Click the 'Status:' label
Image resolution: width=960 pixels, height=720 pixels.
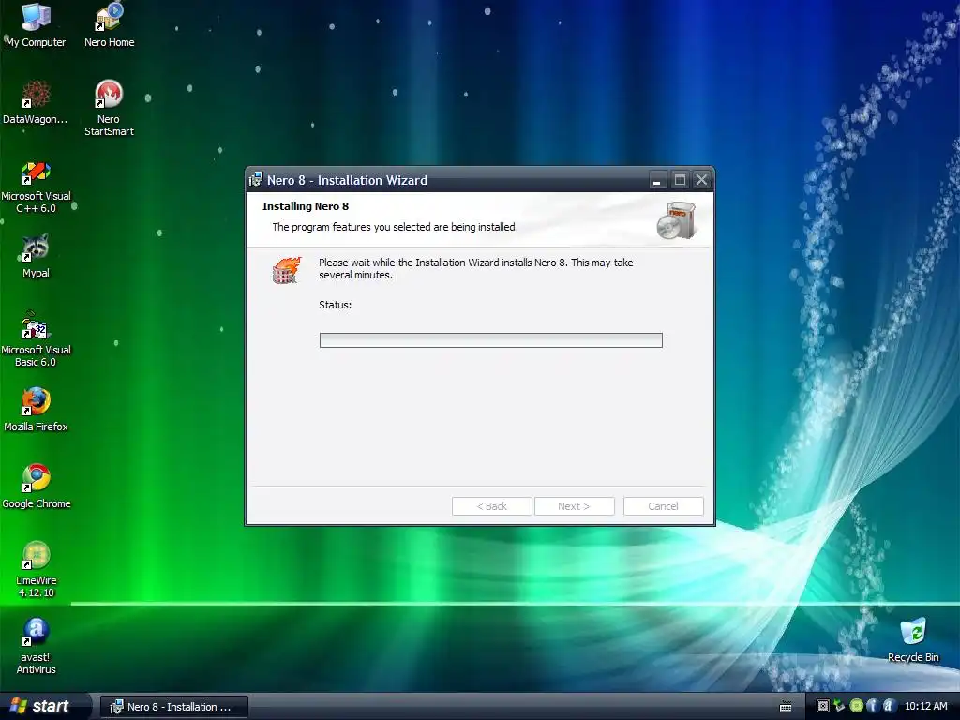click(335, 305)
